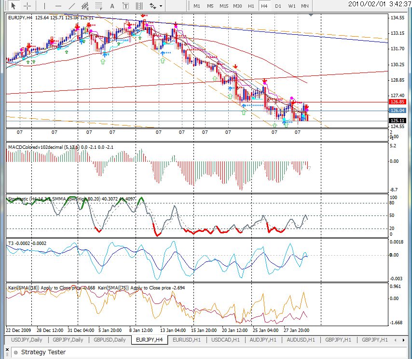412x359 pixels.
Task: Click the 22 Dec 2009 date label
Action: (18, 330)
